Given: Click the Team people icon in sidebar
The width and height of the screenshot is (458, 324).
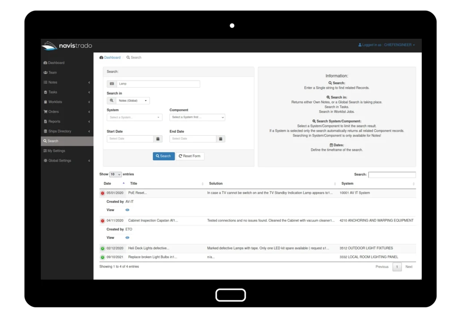Looking at the screenshot, I should point(45,72).
